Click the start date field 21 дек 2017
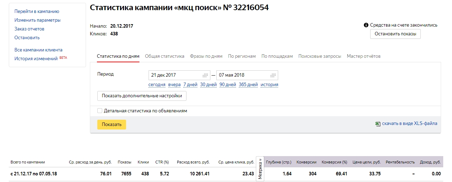Viewport: 452px width, 182px height. pyautogui.click(x=179, y=75)
